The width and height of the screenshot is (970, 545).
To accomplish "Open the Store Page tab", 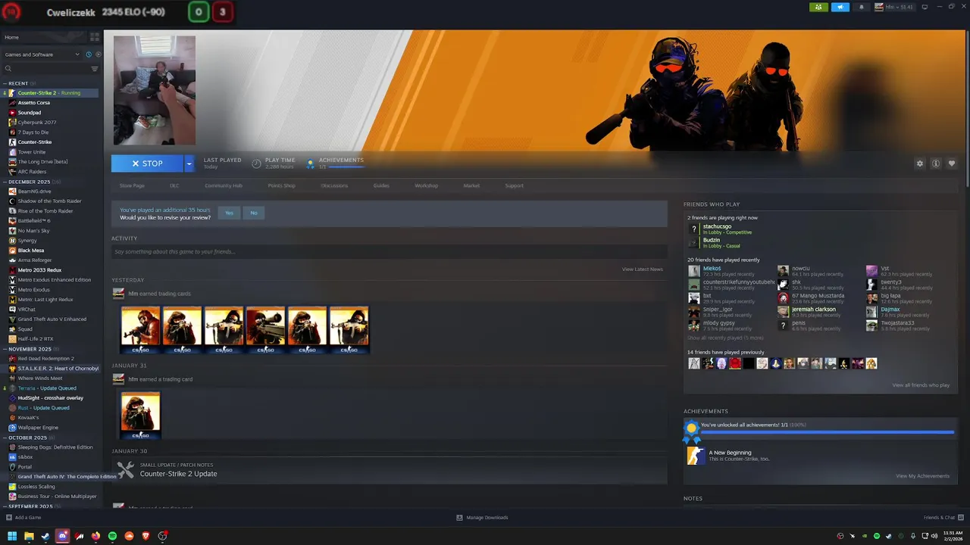I will coord(132,185).
